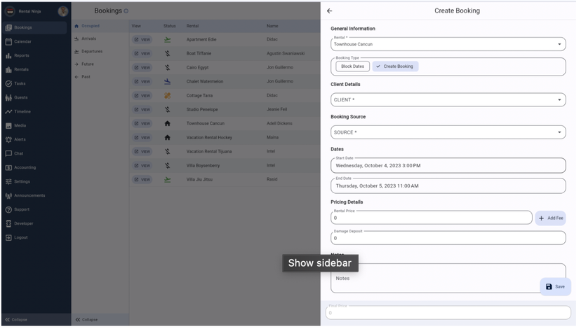Click the Boat Tiffanie status icon
Viewport: 581px width, 329px height.
pos(168,54)
